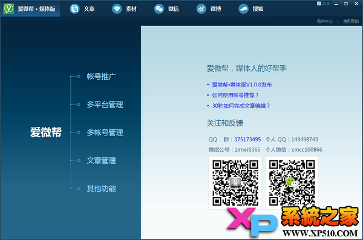This screenshot has height=240, width=363.
Task: Open link 爱微帮•媒体版V1.0.0发布
Action: pyautogui.click(x=242, y=85)
